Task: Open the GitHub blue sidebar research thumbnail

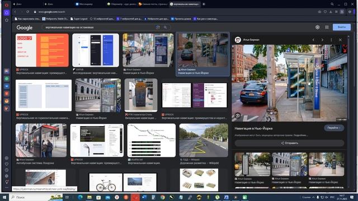Action: [x=96, y=50]
